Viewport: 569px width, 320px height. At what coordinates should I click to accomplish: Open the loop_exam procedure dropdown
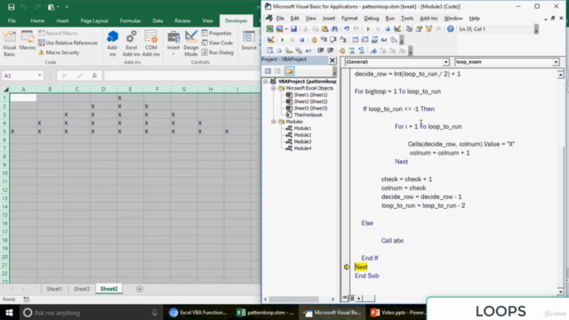556,62
